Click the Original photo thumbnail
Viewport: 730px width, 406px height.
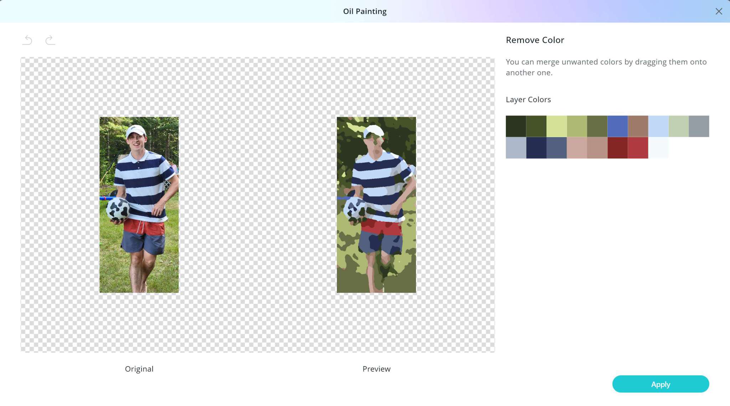(139, 205)
